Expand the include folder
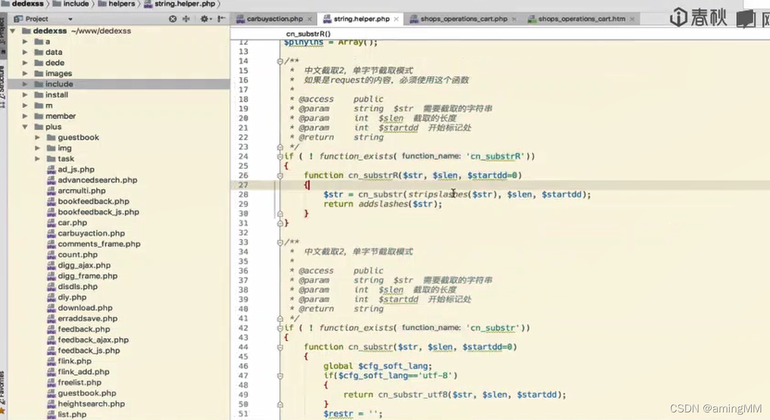Viewport: 770px width, 420px height. pyautogui.click(x=25, y=84)
